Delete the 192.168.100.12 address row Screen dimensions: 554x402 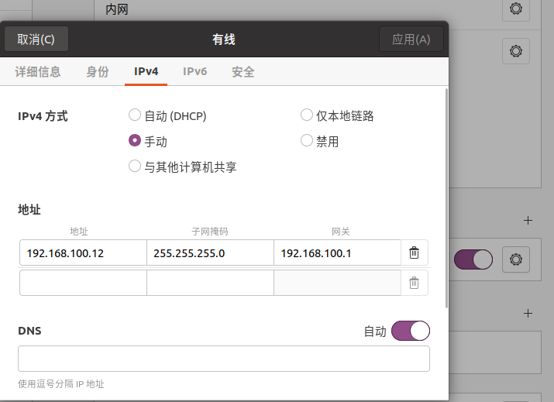[414, 253]
